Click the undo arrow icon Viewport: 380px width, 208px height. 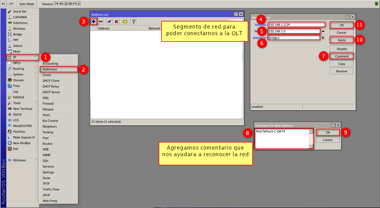click(4, 4)
